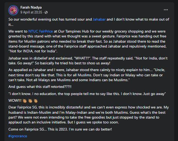Open Farah Nadya's profile picture
This screenshot has height=141, width=178.
[13, 10]
